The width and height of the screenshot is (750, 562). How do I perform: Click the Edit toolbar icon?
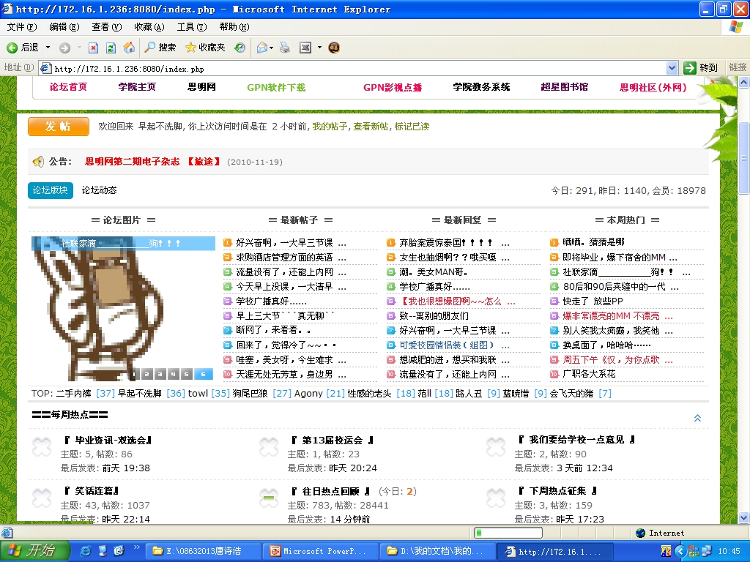pos(305,48)
